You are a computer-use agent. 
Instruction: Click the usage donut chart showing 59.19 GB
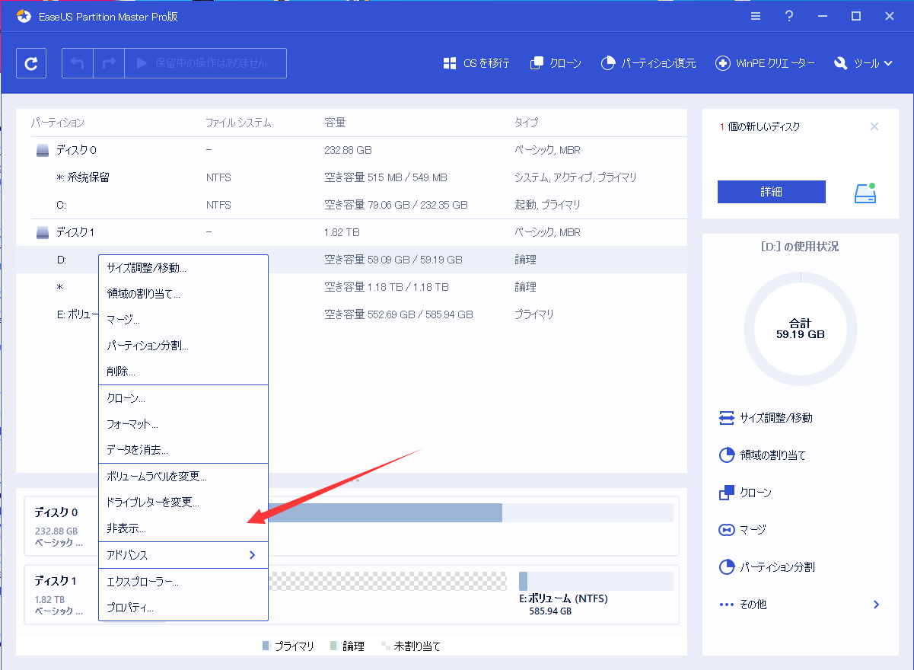click(800, 328)
